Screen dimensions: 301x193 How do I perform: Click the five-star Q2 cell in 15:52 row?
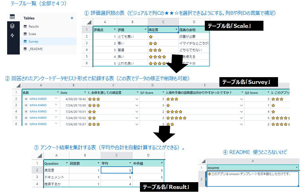click(x=204, y=118)
